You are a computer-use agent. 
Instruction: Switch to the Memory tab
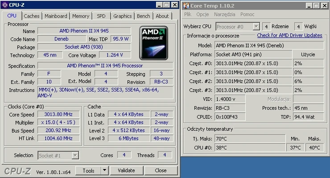81,16
